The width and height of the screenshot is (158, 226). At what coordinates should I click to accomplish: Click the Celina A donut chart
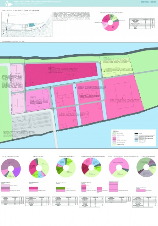(x=11, y=169)
